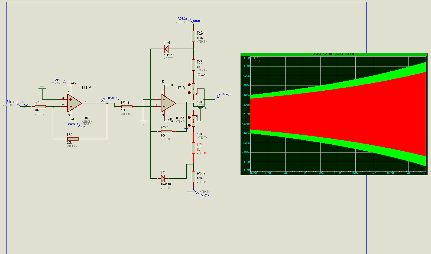Click the '0.00' y-axis midpoint value
Screen dimensions: 431x254
[x=247, y=114]
